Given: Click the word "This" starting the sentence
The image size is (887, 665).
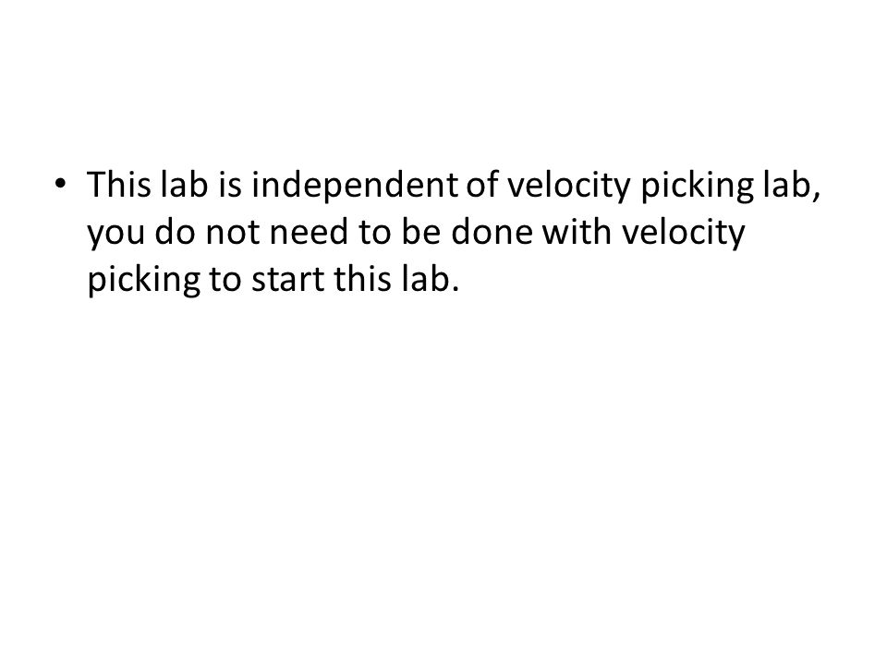Looking at the screenshot, I should tap(119, 185).
